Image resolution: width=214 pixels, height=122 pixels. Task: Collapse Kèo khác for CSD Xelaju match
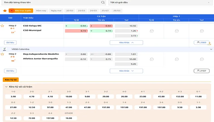(126, 43)
